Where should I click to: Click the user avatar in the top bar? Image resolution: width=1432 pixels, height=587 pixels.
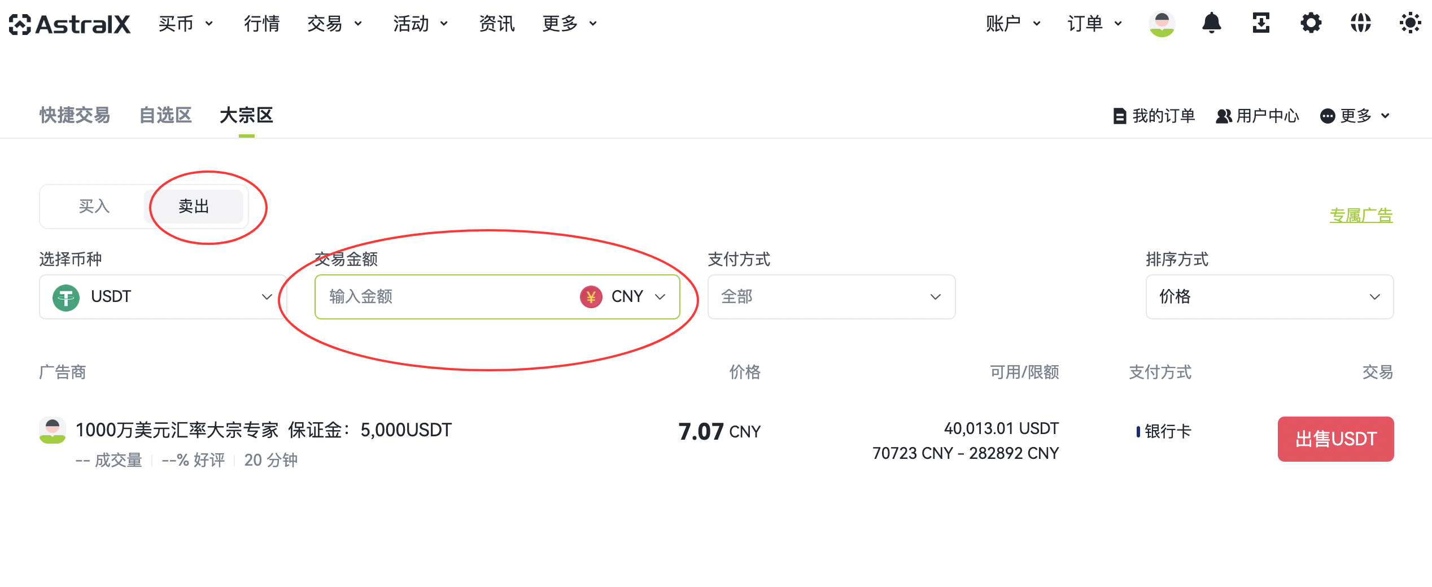(1162, 24)
